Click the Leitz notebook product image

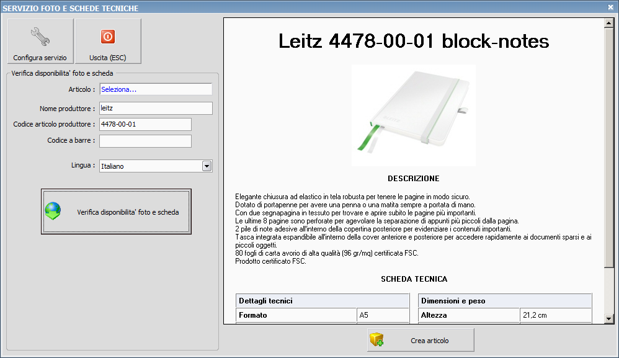[413, 115]
